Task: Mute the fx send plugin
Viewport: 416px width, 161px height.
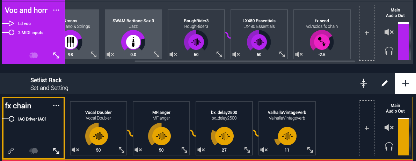Action: tap(299, 55)
